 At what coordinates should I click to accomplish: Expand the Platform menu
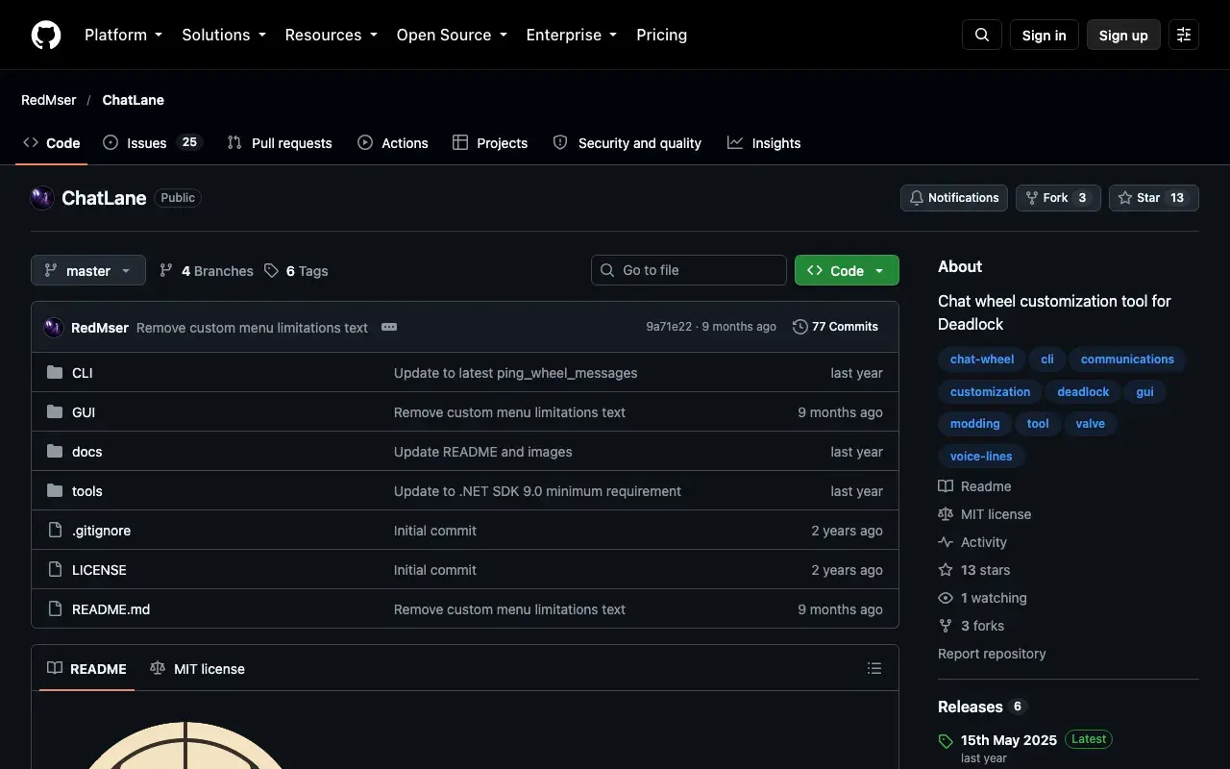tap(123, 35)
